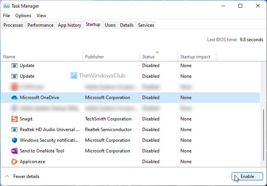Switch to the Performance tab

[x=40, y=25]
